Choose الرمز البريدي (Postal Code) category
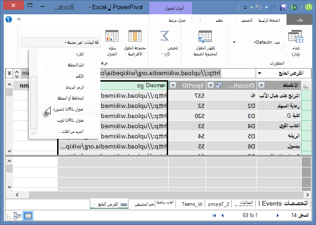316x225 pixels. click(x=69, y=87)
